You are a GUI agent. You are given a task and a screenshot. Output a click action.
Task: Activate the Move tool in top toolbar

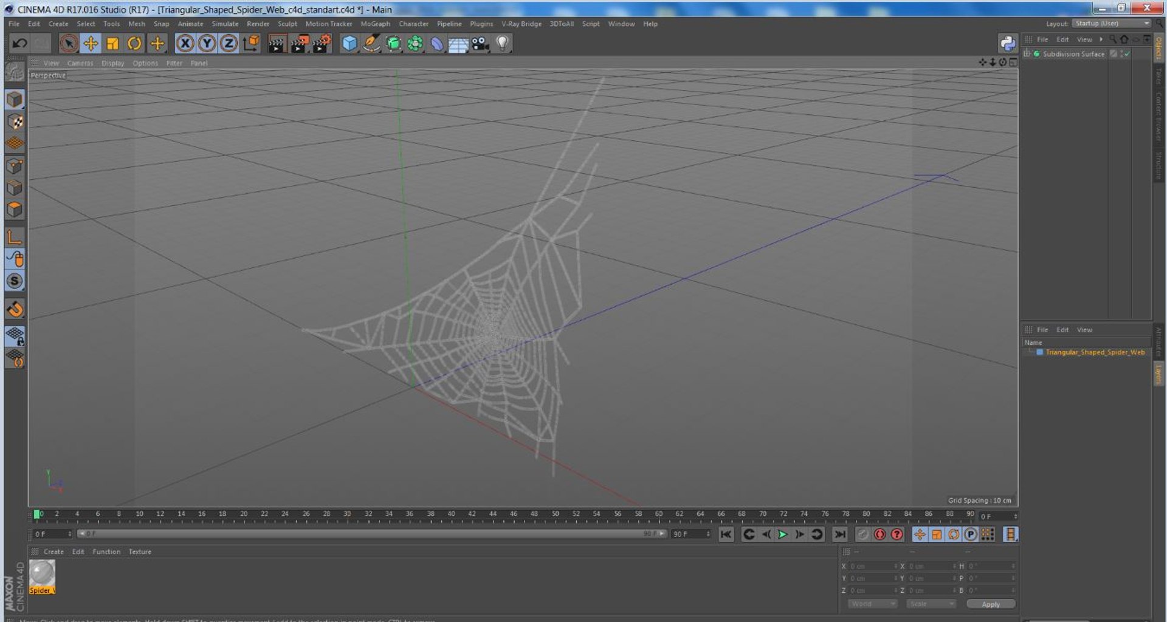(91, 43)
